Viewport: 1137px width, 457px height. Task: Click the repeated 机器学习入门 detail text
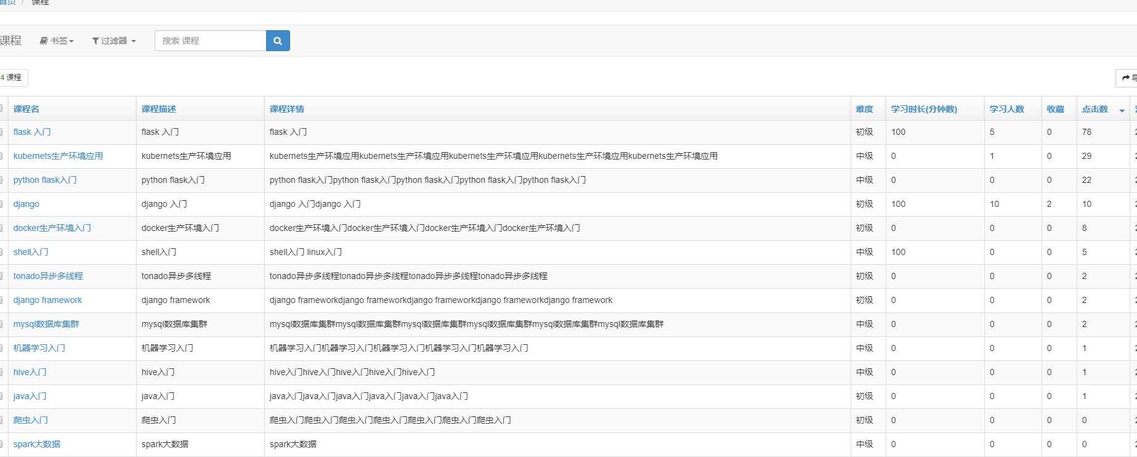[x=399, y=348]
